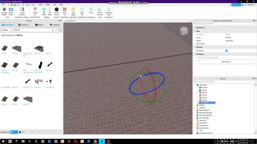Viewport: 257px width, 144px height.
Task: Toggle the Light Toggle plugin
Action: [x=73, y=11]
